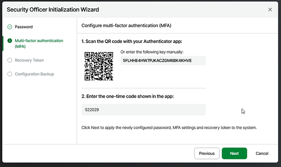Click the empty circle beside Recovery Token

[9, 60]
